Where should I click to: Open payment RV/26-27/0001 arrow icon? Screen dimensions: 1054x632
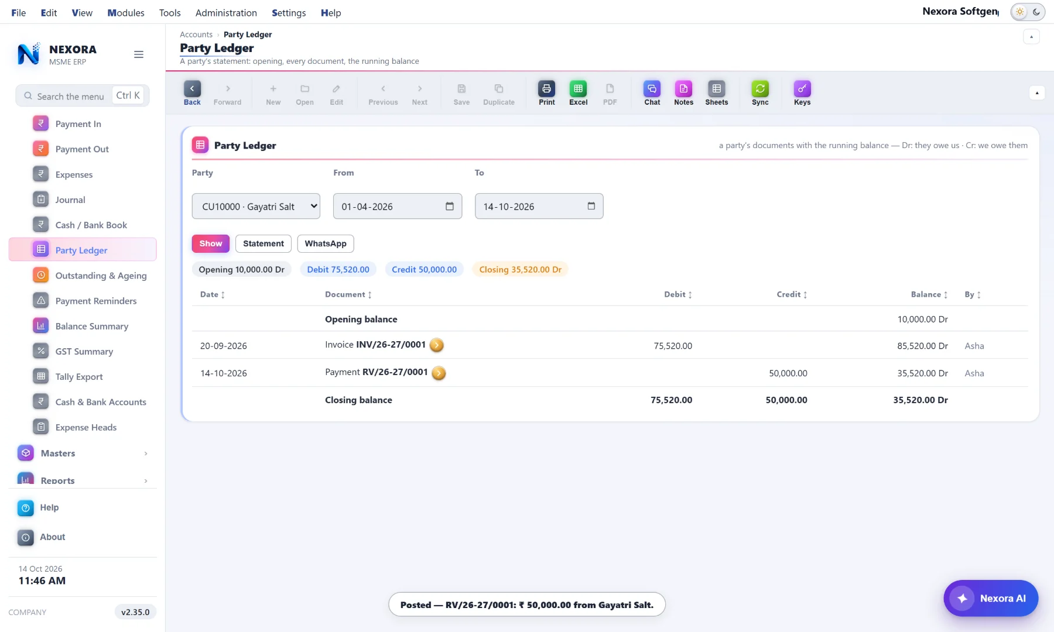click(x=439, y=373)
